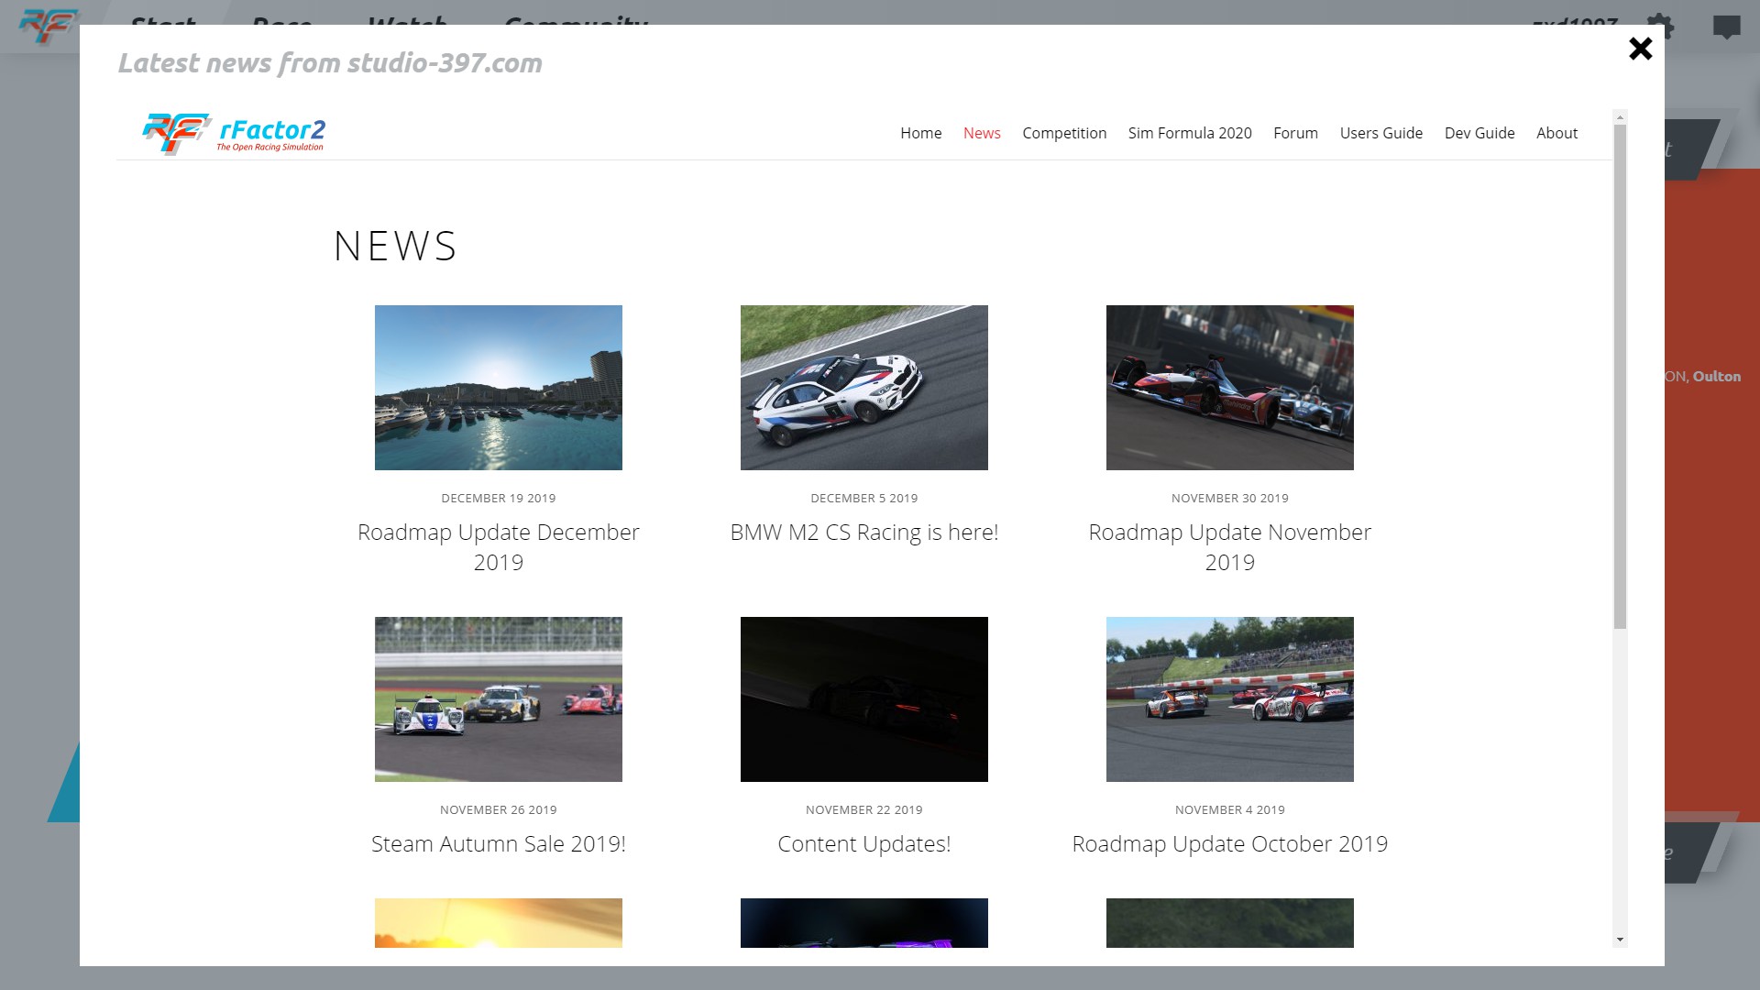Click rFactor2 launcher logo in top bar
Image resolution: width=1760 pixels, height=990 pixels.
coord(48,26)
